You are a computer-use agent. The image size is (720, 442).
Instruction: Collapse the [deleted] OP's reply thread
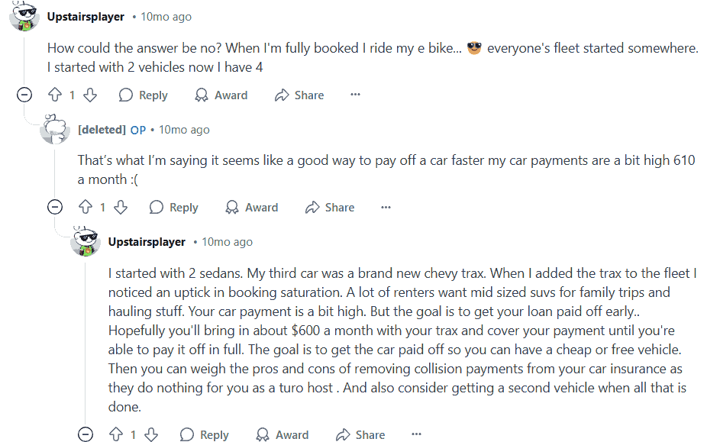tap(55, 207)
